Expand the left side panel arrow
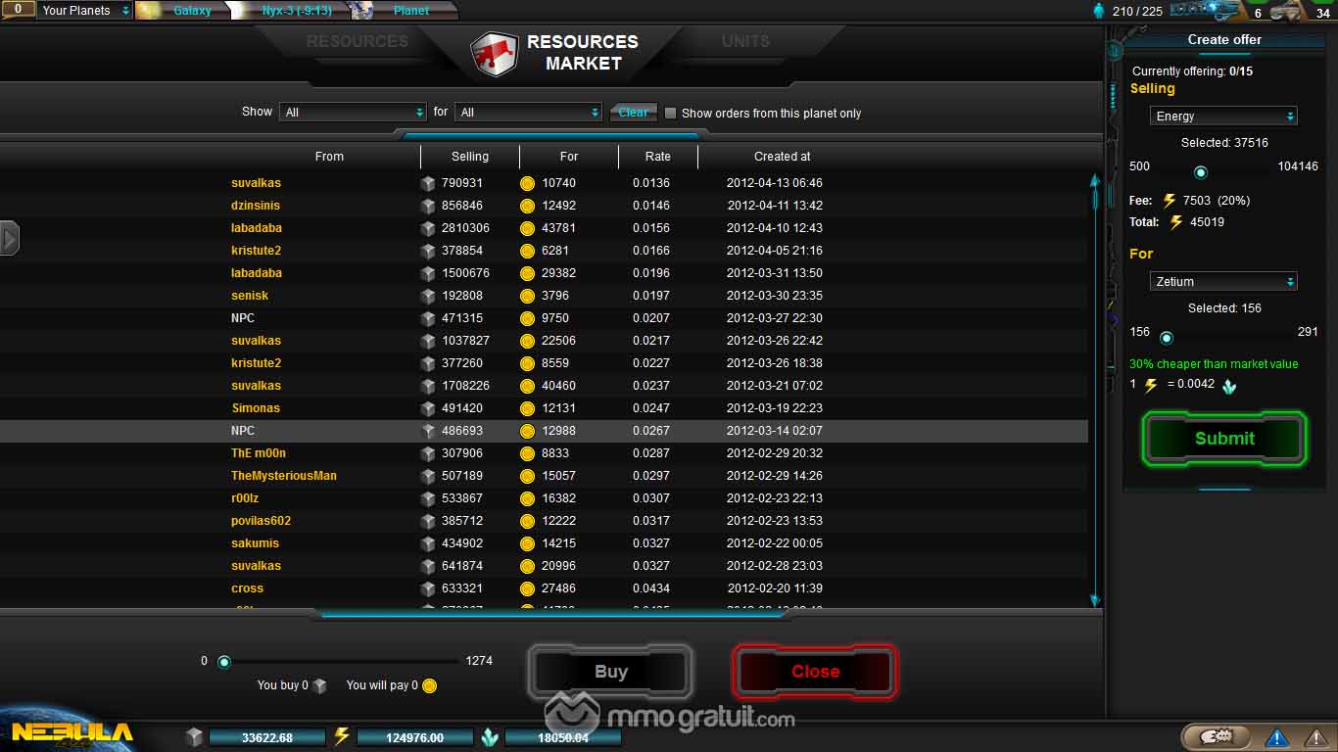This screenshot has height=752, width=1338. tap(10, 238)
